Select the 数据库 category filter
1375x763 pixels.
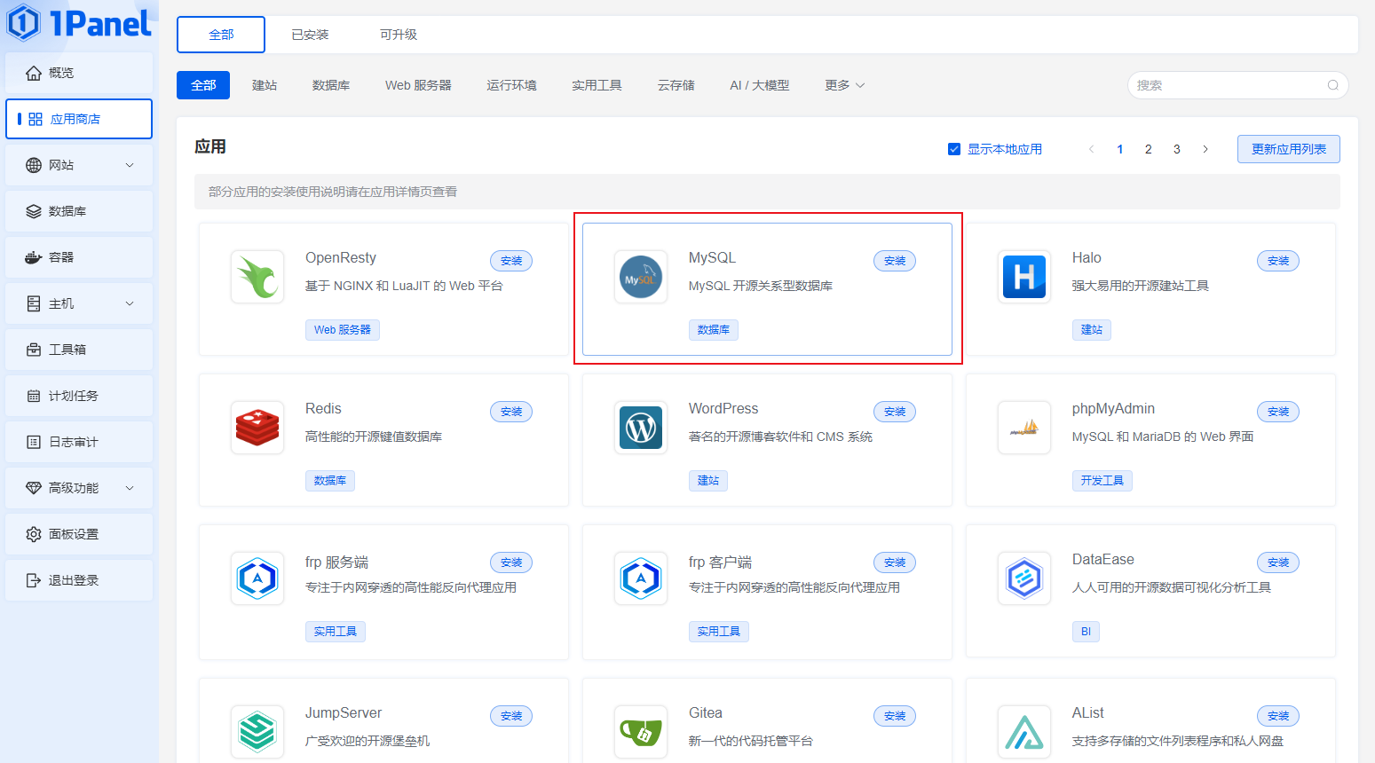tap(331, 85)
